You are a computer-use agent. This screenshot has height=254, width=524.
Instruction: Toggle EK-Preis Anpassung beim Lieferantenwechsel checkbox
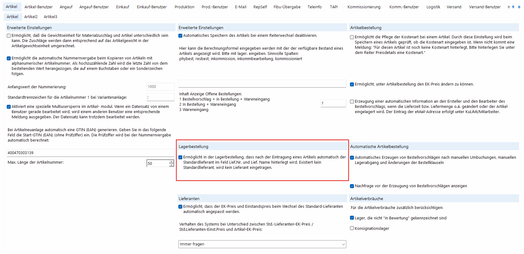pyautogui.click(x=180, y=207)
